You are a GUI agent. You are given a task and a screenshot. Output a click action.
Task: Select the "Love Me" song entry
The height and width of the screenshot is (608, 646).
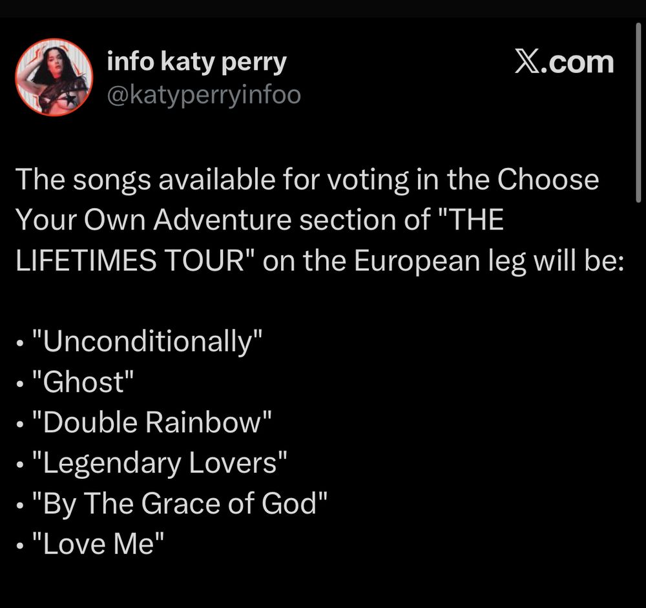click(x=98, y=543)
